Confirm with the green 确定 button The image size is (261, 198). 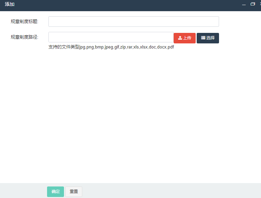[56, 192]
